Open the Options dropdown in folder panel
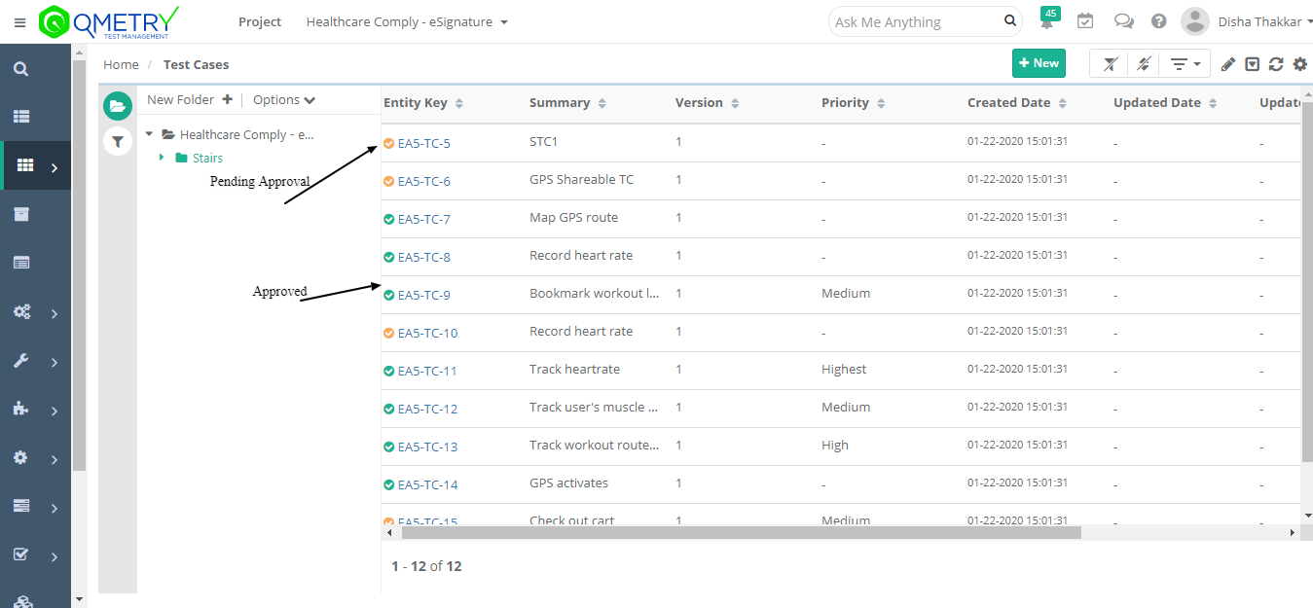 click(284, 99)
